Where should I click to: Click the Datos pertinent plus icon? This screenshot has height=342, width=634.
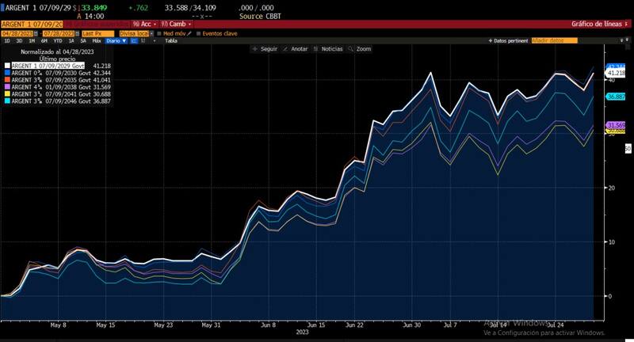click(x=489, y=40)
